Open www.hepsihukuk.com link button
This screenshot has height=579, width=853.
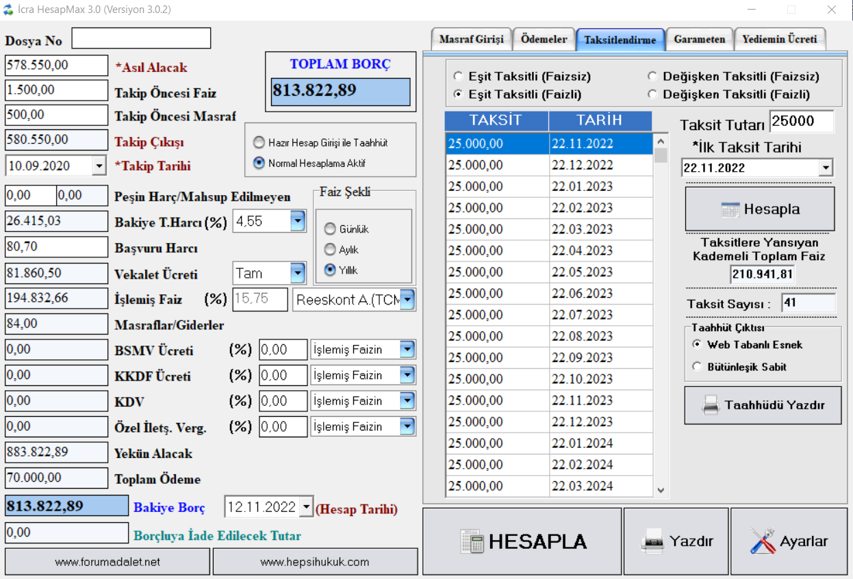[315, 562]
